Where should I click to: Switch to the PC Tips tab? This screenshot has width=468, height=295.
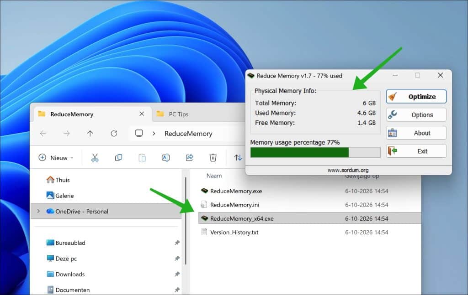[179, 114]
